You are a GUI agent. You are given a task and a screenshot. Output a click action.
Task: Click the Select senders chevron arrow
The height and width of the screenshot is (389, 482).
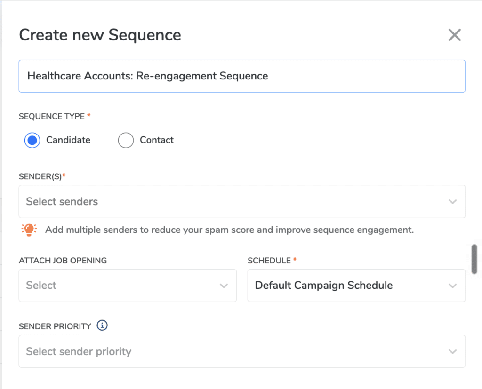pos(452,202)
